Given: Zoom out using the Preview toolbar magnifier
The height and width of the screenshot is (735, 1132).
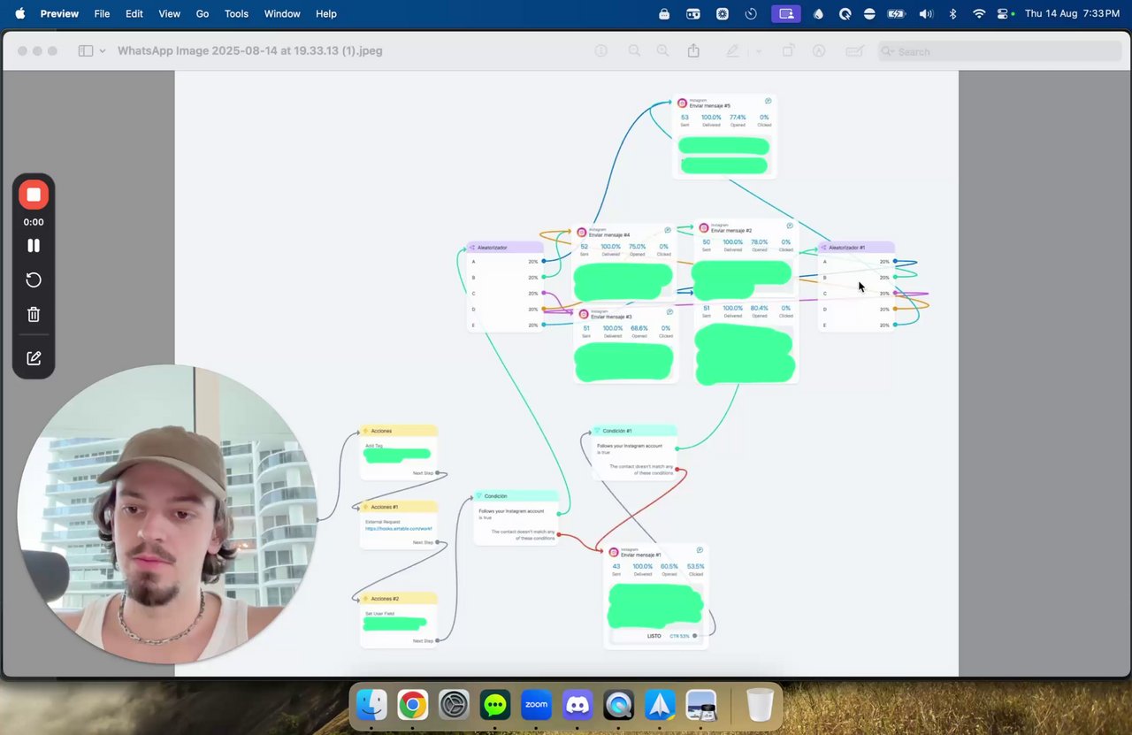Looking at the screenshot, I should (x=634, y=51).
